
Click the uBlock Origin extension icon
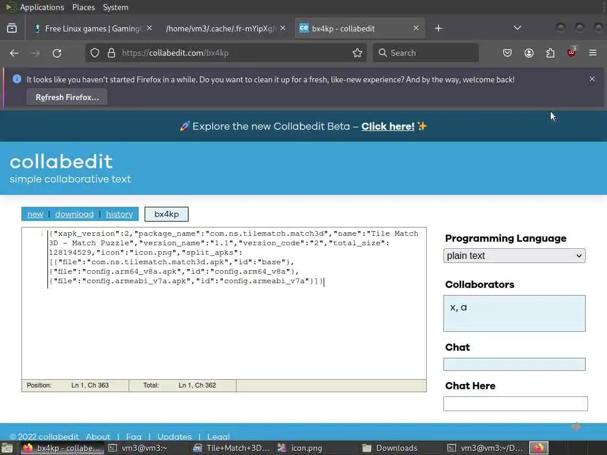pyautogui.click(x=571, y=52)
